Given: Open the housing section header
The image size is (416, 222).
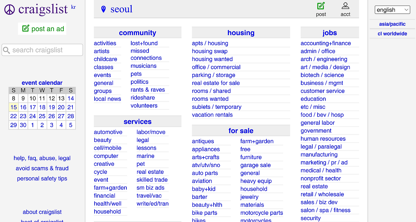Looking at the screenshot, I should click(241, 33).
